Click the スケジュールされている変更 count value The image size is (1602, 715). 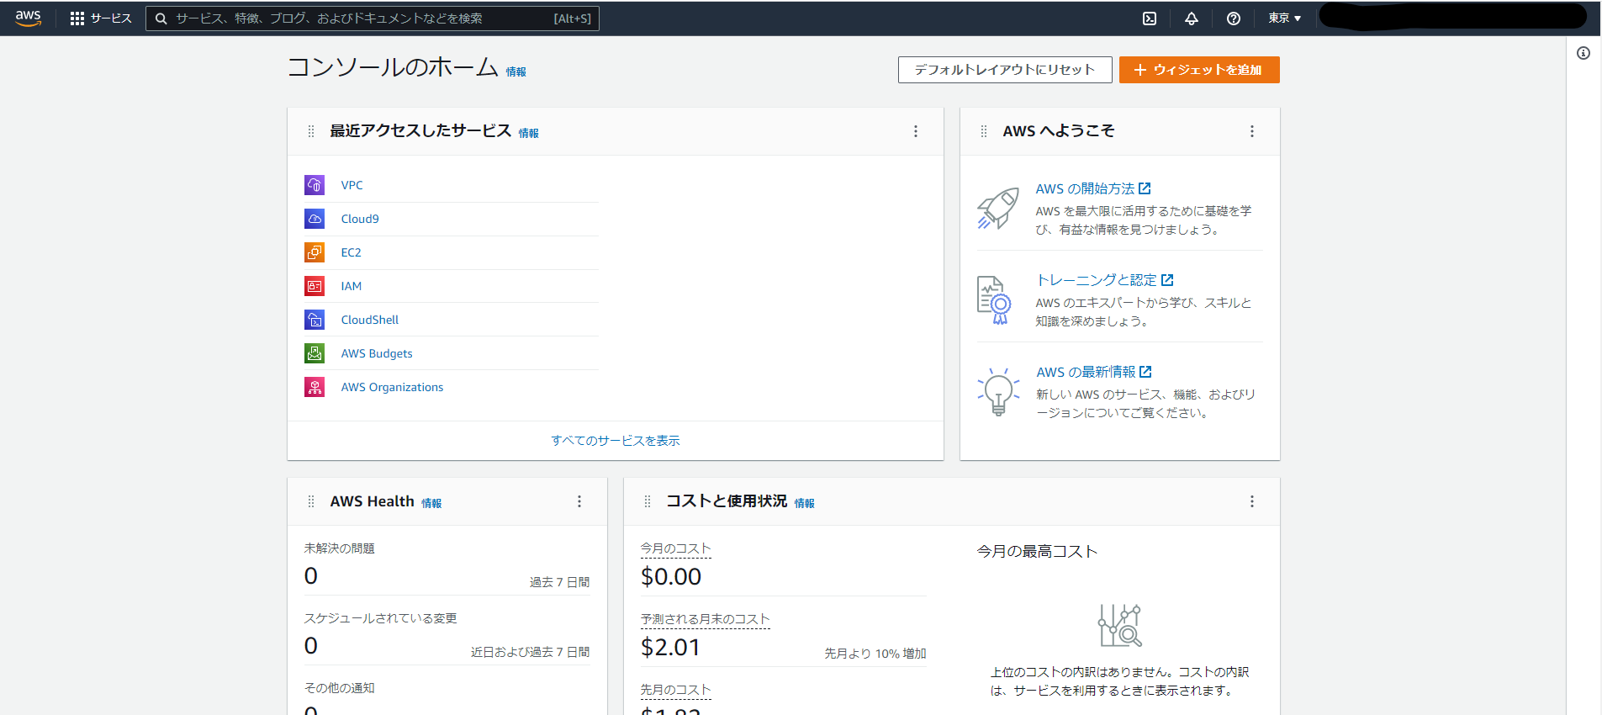[311, 646]
